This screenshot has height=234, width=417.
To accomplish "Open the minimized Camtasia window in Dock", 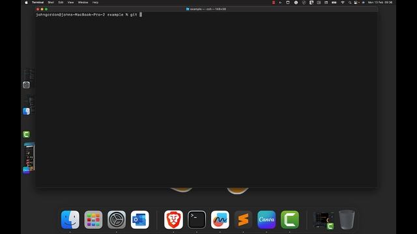I will (x=323, y=220).
